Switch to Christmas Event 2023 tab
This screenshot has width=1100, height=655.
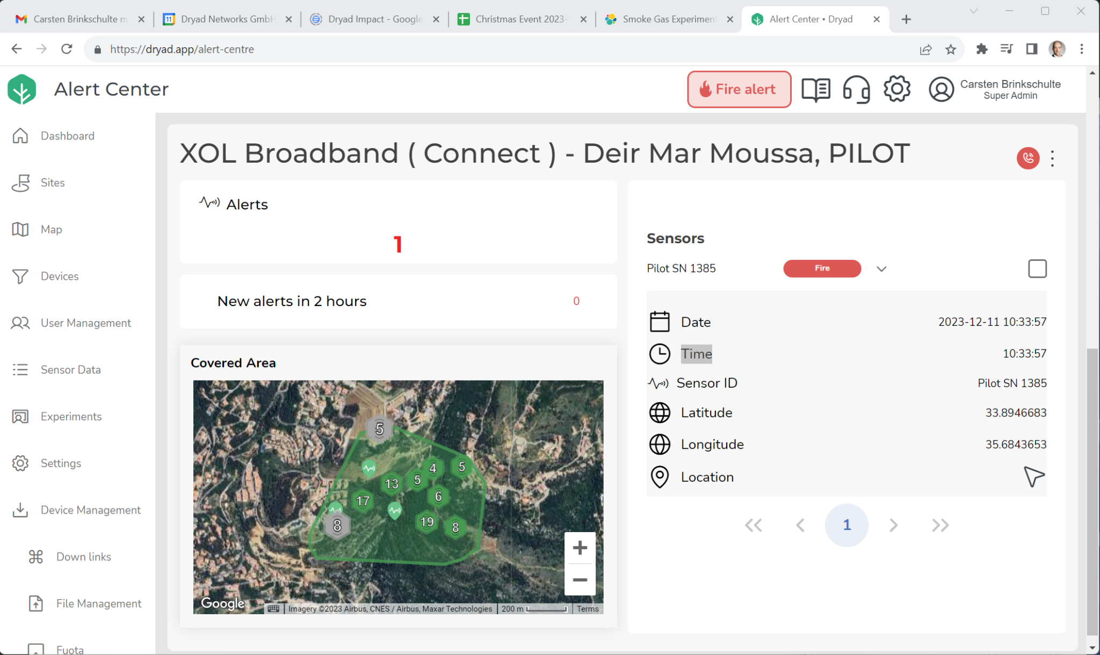[x=522, y=19]
